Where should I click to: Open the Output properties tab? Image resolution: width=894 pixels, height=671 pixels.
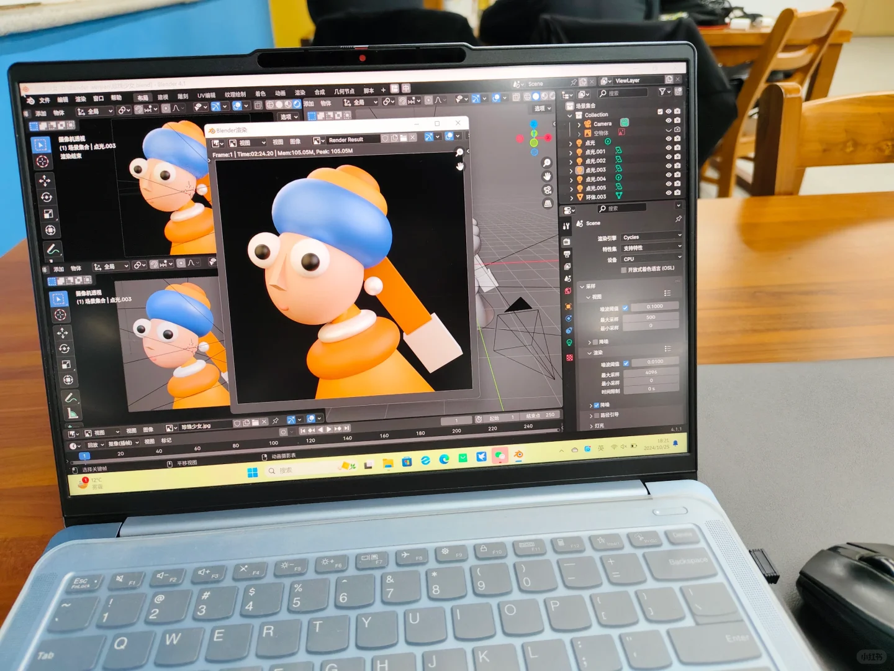pyautogui.click(x=567, y=254)
